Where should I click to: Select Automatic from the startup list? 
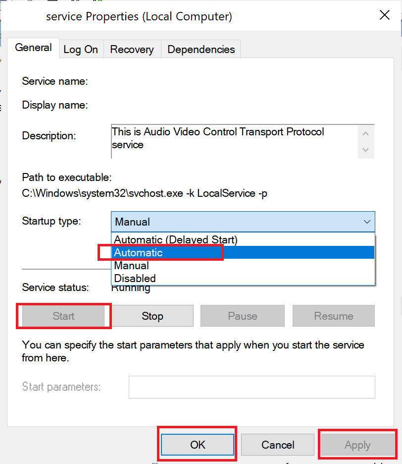pos(139,253)
